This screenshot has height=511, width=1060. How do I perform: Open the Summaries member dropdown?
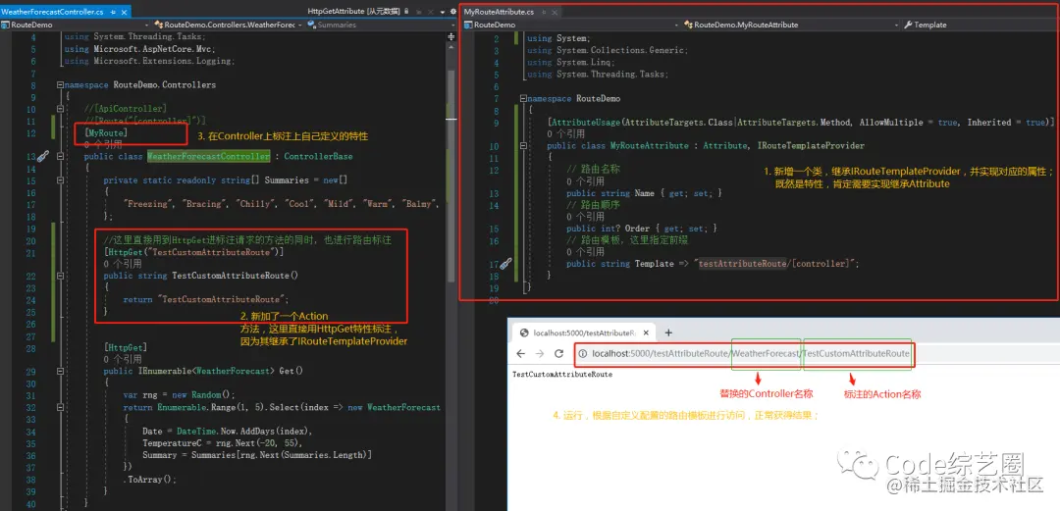click(379, 25)
